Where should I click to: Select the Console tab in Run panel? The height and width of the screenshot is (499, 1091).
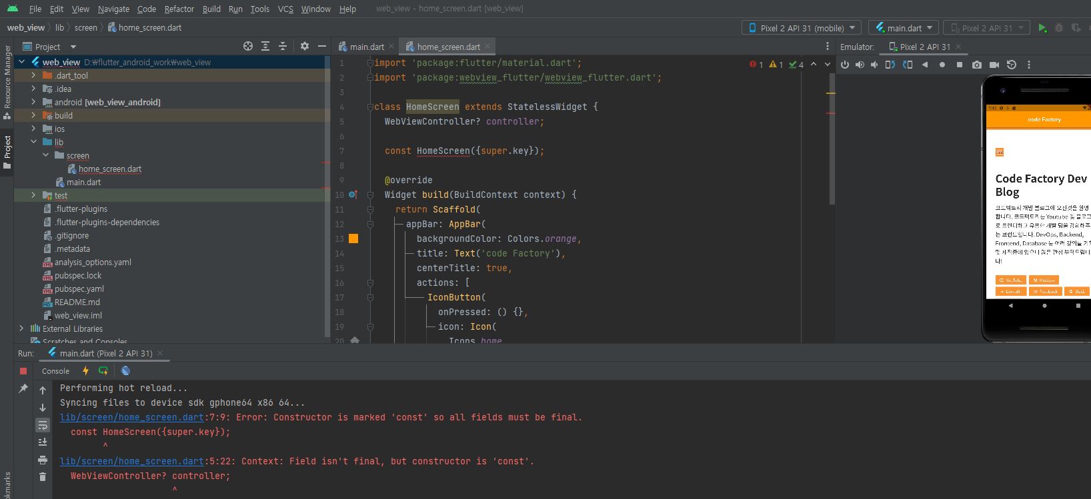click(55, 371)
